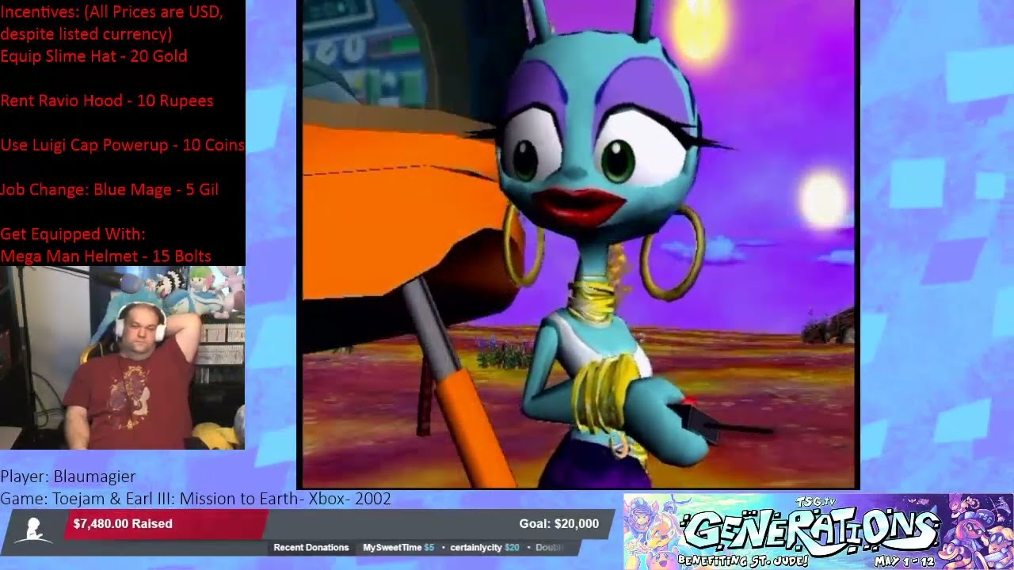Image resolution: width=1014 pixels, height=570 pixels.
Task: Click the game footage video area
Action: pos(578,244)
